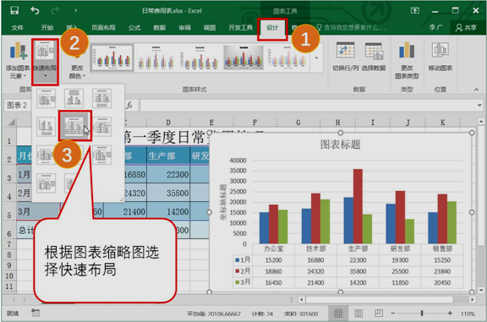Select column D header
This screenshot has width=487, height=322.
(x=168, y=123)
